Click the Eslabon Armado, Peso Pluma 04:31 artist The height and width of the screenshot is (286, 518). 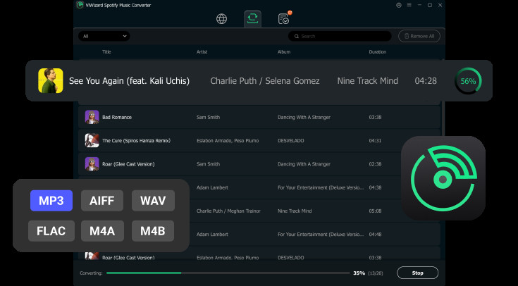point(228,141)
